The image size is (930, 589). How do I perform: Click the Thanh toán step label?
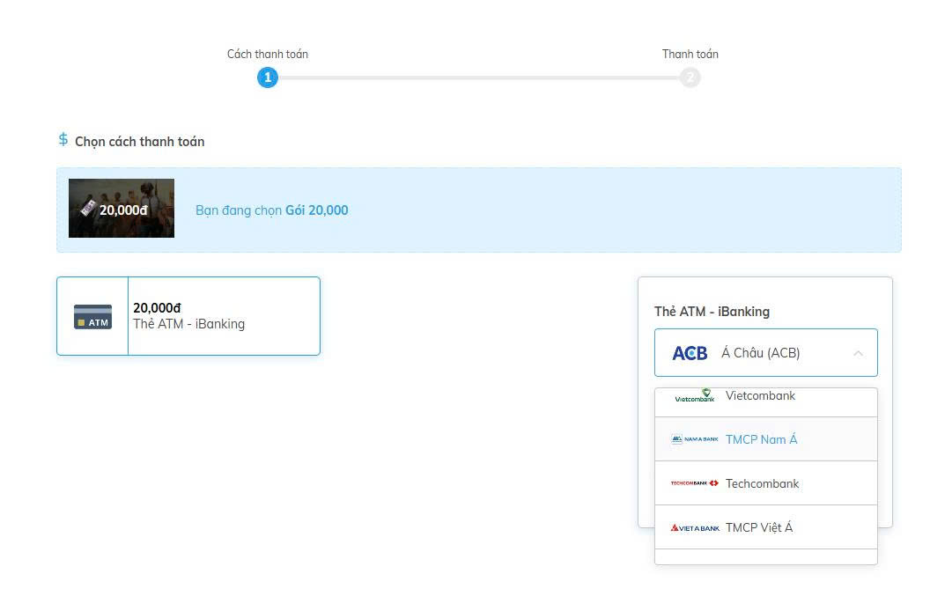690,54
